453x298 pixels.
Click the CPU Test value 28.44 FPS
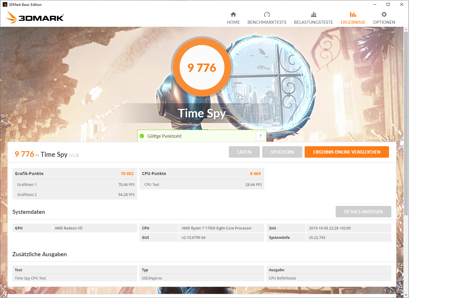[254, 184]
